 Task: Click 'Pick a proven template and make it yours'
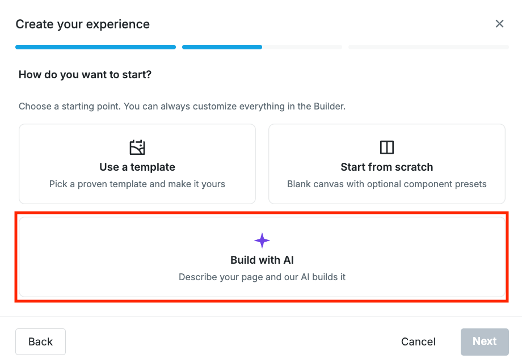(x=137, y=184)
